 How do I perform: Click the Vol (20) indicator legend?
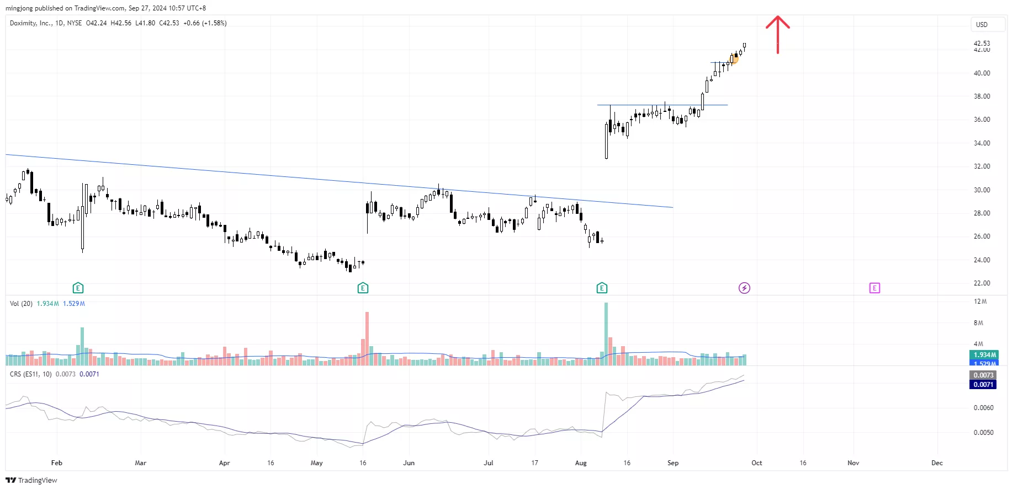pos(21,304)
